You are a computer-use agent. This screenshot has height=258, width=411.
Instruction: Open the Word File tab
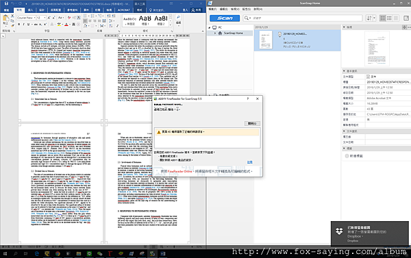pos(7,10)
